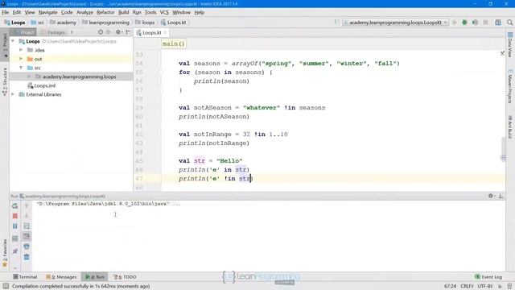This screenshot has width=515, height=290.
Task: Select the Project view tab
Action: pyautogui.click(x=23, y=32)
